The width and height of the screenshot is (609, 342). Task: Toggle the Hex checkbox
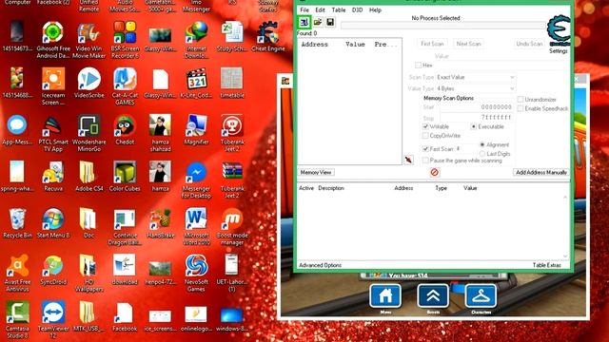point(418,66)
